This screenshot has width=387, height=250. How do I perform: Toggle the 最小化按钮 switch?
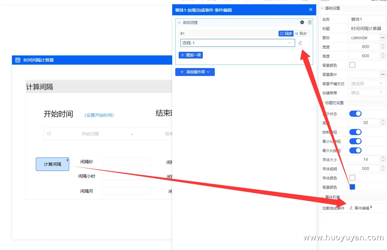[x=355, y=141]
